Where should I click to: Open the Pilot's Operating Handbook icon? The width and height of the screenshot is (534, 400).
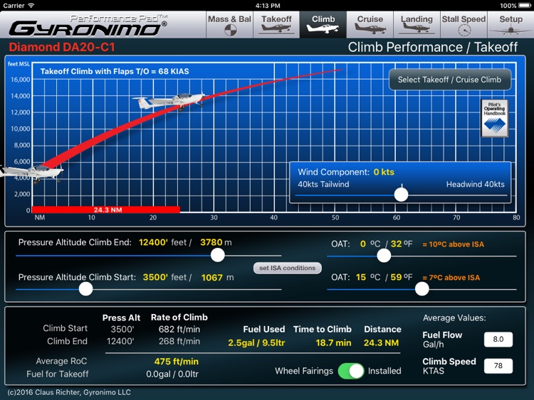tap(495, 118)
